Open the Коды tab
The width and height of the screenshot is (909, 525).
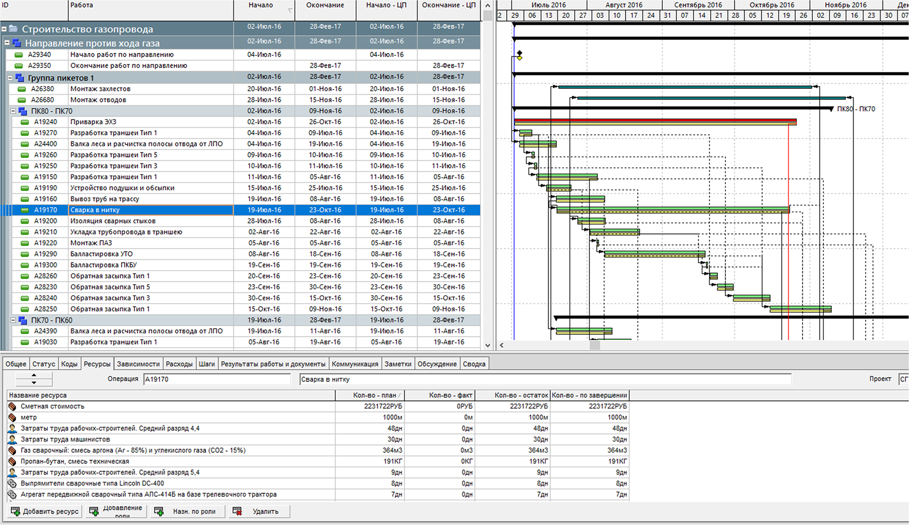coord(69,364)
